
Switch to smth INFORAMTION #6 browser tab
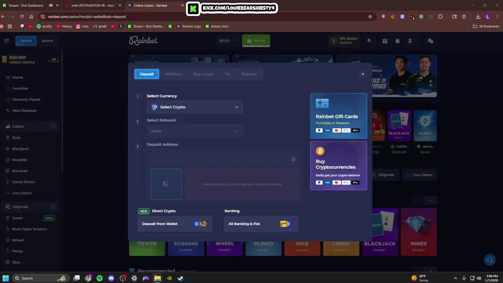tap(92, 6)
